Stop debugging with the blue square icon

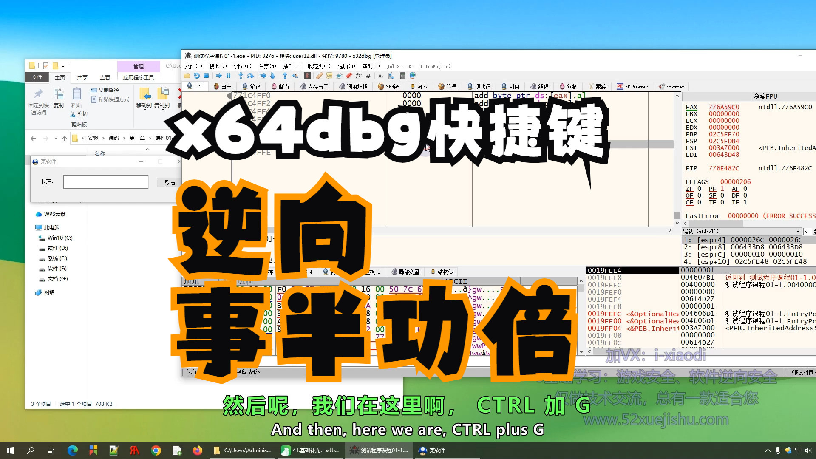tap(206, 76)
